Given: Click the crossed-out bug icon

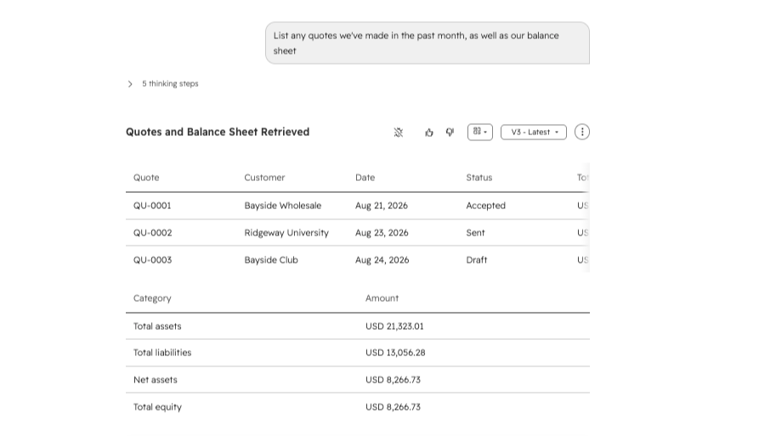Looking at the screenshot, I should pyautogui.click(x=399, y=132).
